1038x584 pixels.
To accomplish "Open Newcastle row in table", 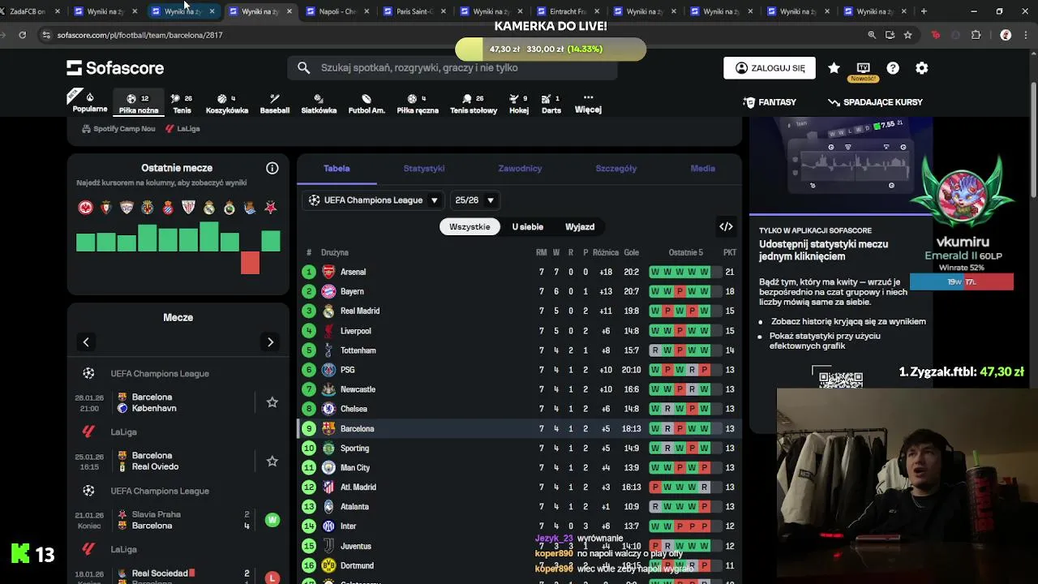I will (x=519, y=389).
